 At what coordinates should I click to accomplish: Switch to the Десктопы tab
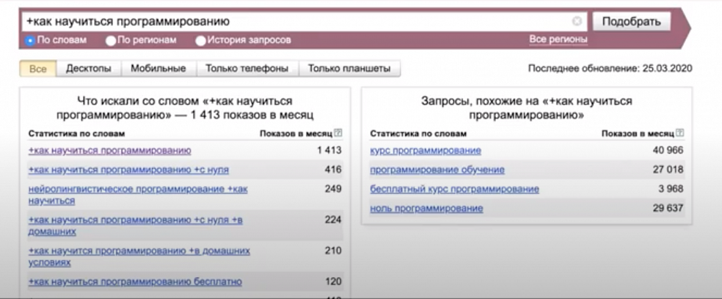[x=89, y=68]
